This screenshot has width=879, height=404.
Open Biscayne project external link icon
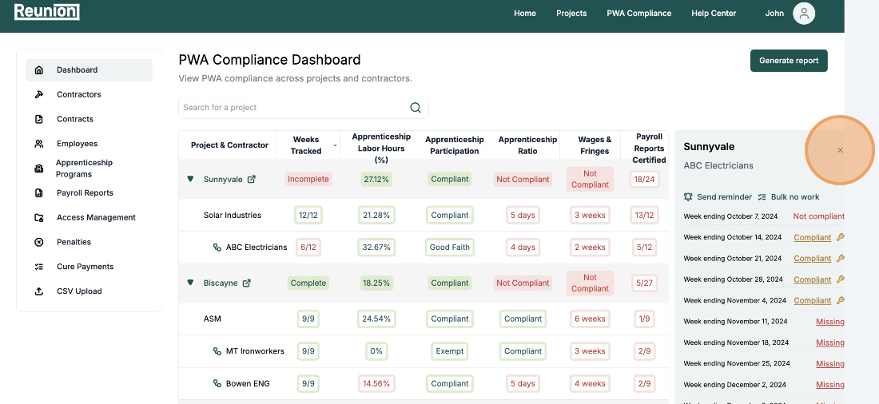247,283
